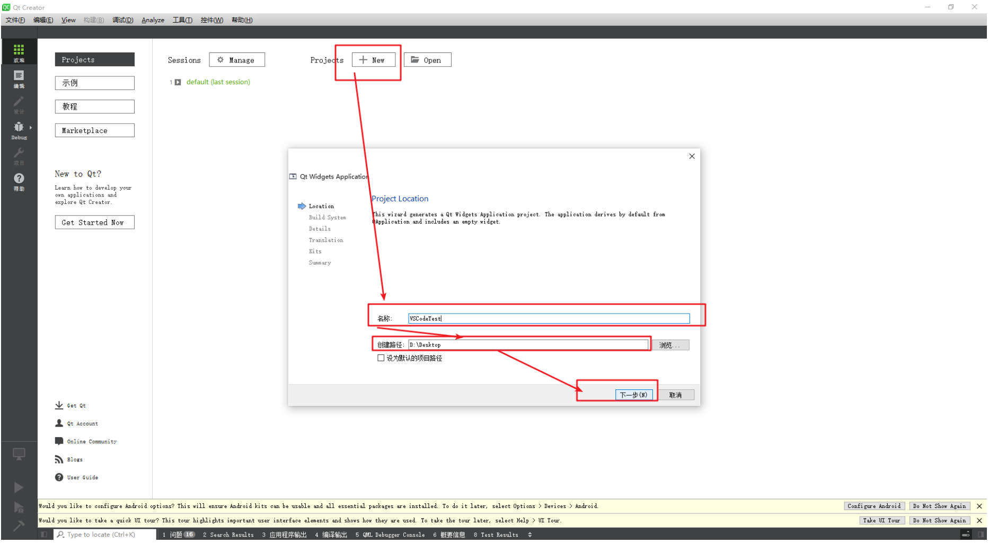The image size is (989, 543).
Task: Open the Projects mode wrench icon
Action: click(x=19, y=155)
